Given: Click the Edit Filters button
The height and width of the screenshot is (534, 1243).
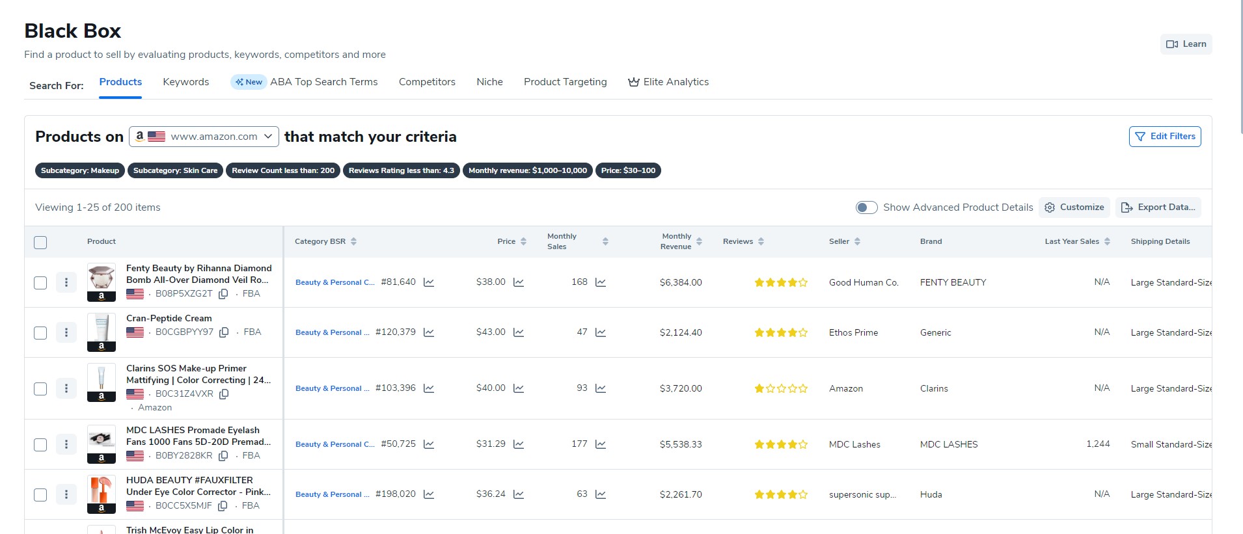Looking at the screenshot, I should point(1165,137).
